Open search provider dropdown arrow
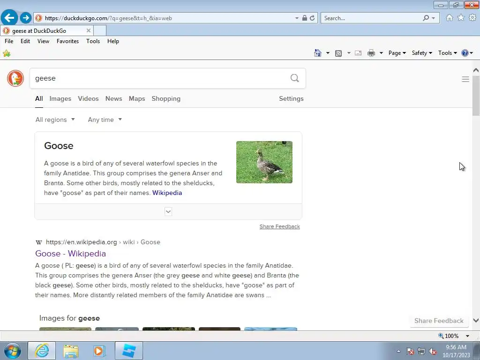This screenshot has height=360, width=480. pos(433,18)
